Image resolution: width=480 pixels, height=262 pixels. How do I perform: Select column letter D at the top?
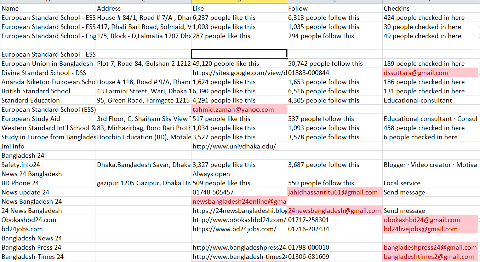(x=239, y=2)
